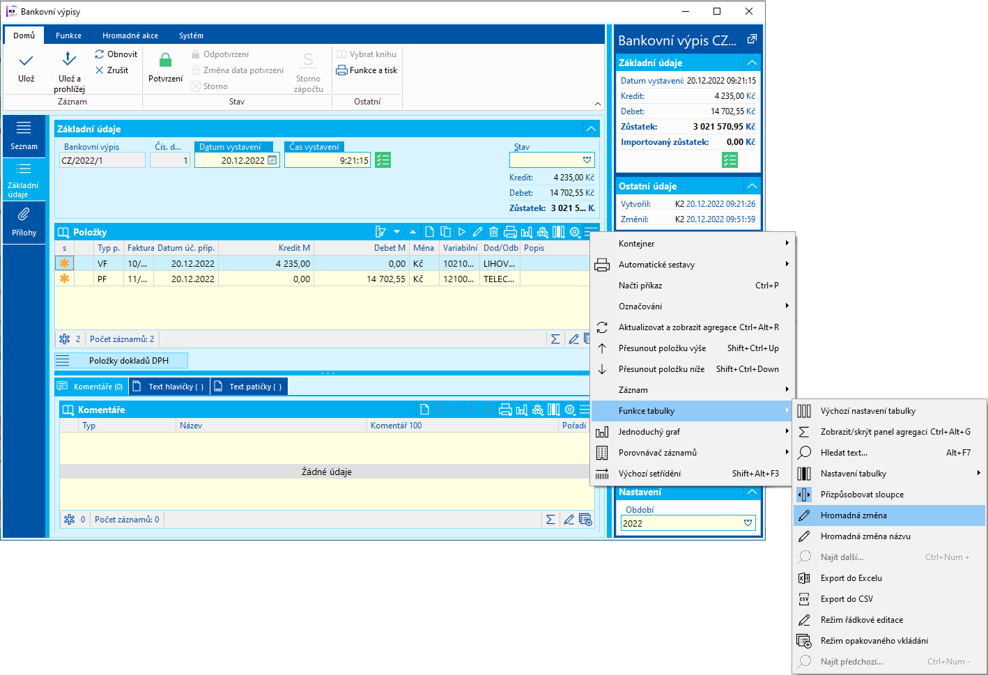Open the Seznam list view in sidebar
Image resolution: width=988 pixels, height=675 pixels.
pyautogui.click(x=24, y=136)
